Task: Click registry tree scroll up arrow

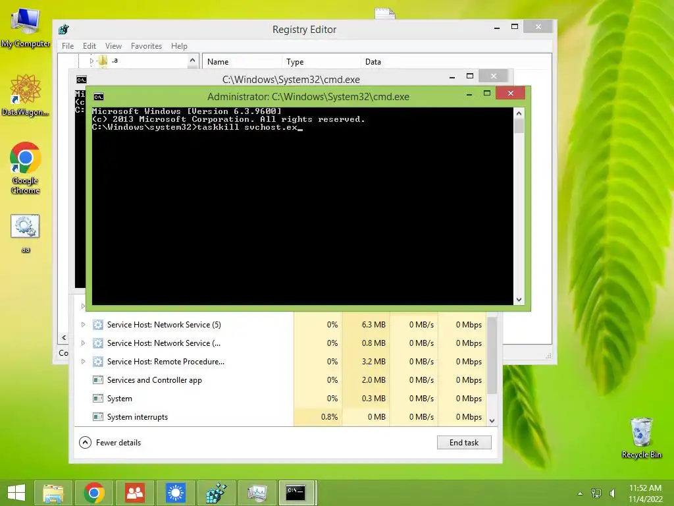Action: [193, 61]
